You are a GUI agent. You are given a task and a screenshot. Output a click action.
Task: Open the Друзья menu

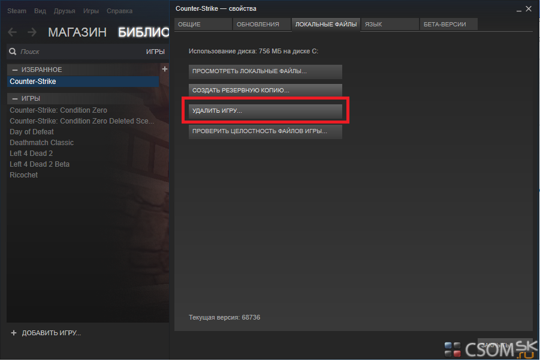(64, 11)
